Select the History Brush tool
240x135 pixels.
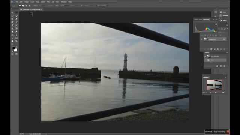16,25
